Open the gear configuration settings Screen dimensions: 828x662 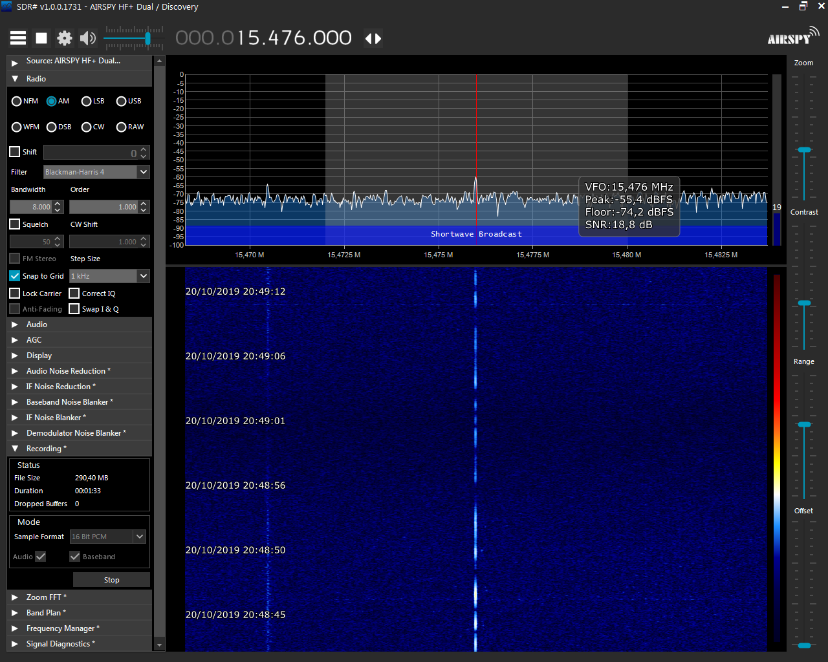point(65,38)
